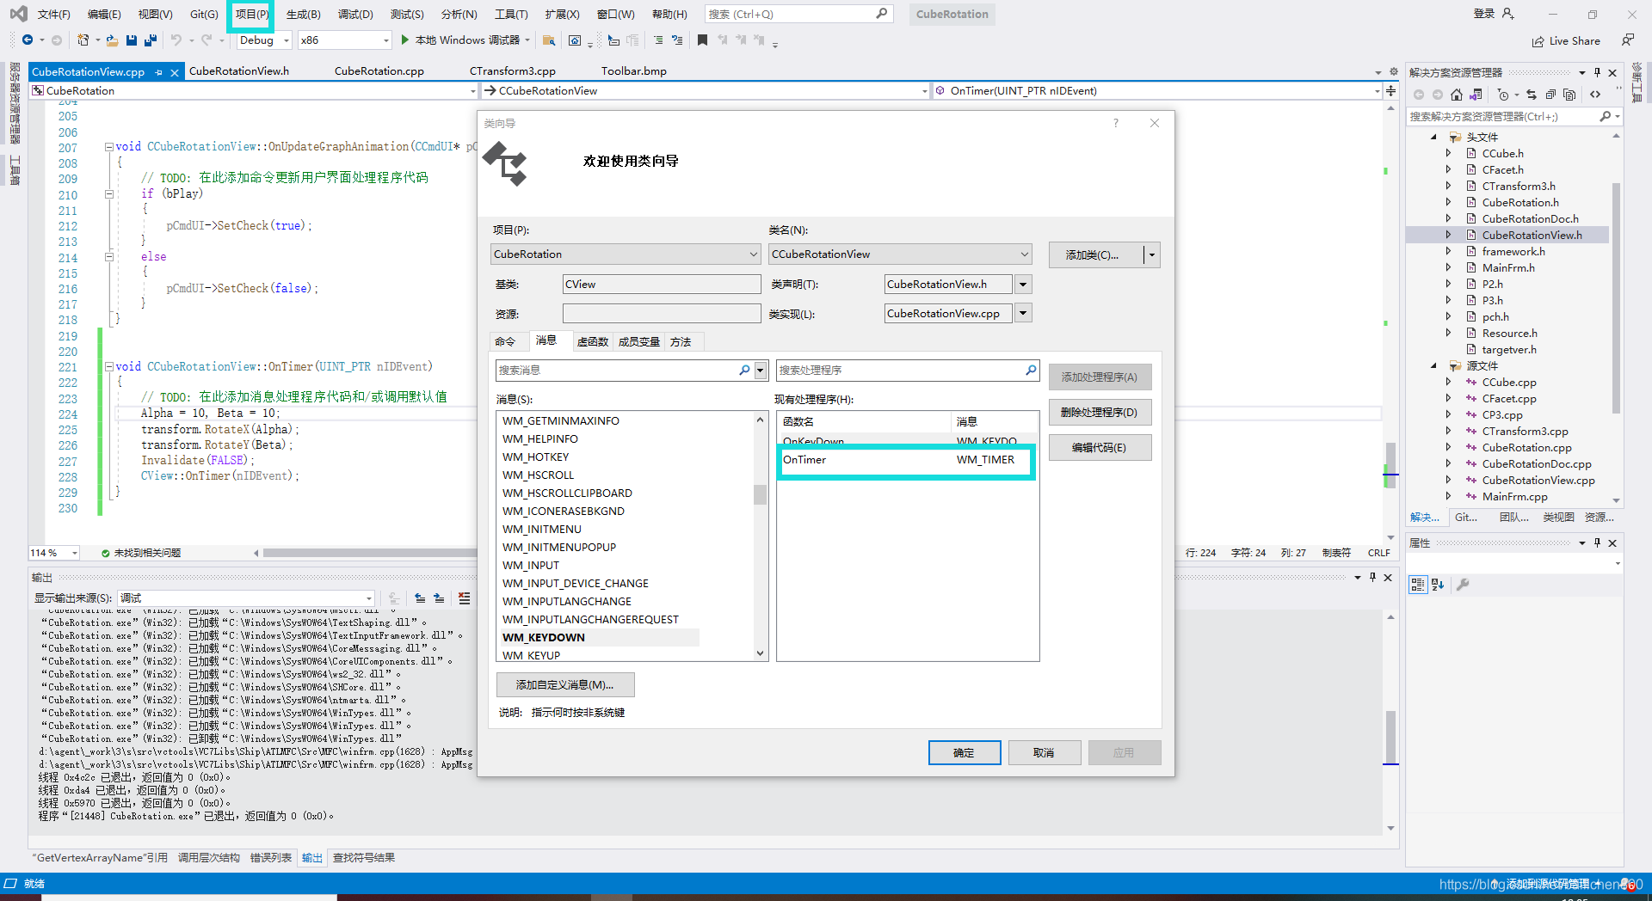Toggle pin on CubeRotationView.cpp tab
The image size is (1652, 901).
[x=159, y=72]
